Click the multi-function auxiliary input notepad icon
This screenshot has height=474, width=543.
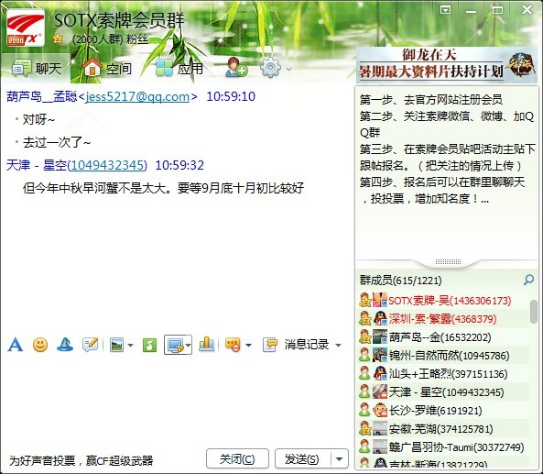point(91,345)
